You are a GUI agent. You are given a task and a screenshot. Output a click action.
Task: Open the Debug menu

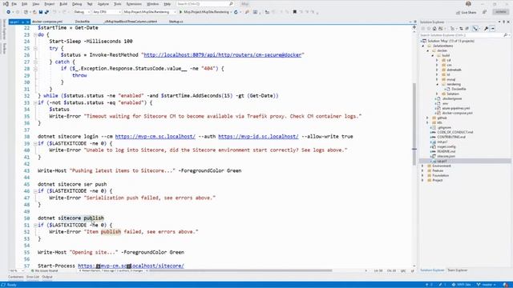pyautogui.click(x=77, y=4)
